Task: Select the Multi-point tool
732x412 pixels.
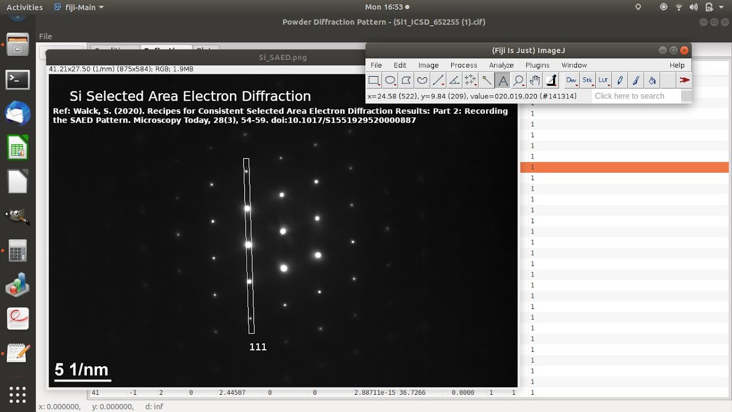Action: coord(470,81)
